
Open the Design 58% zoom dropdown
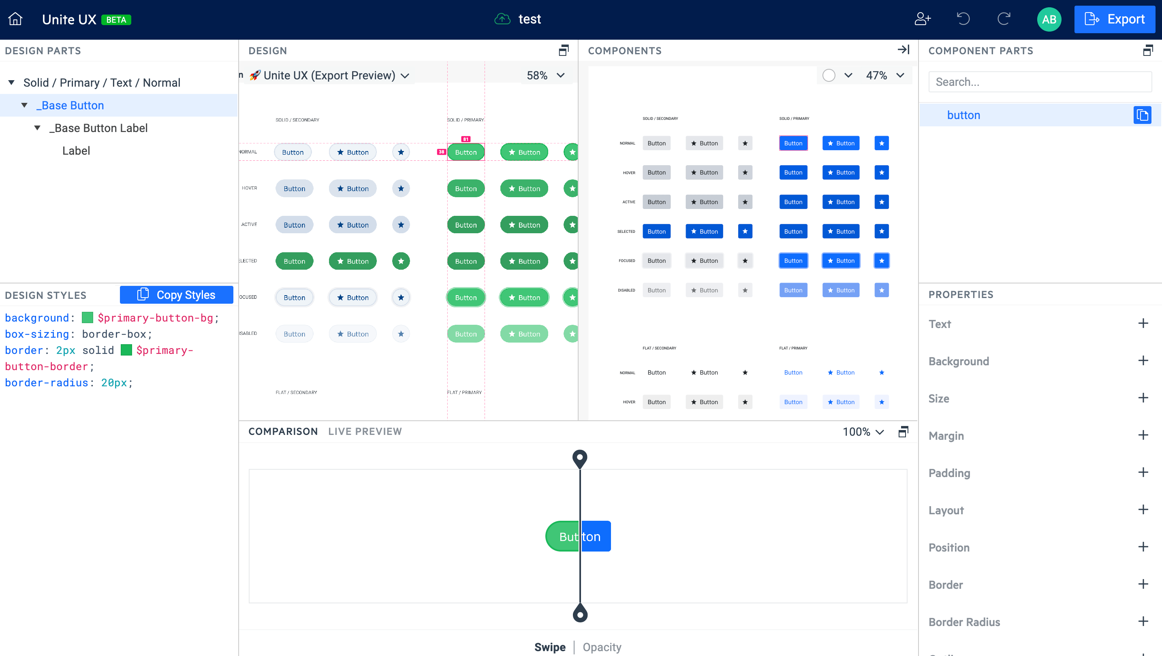[546, 75]
